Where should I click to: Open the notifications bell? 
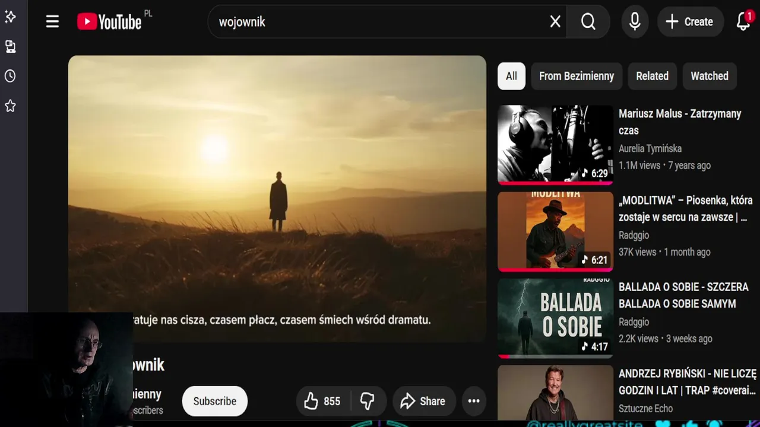click(x=743, y=22)
